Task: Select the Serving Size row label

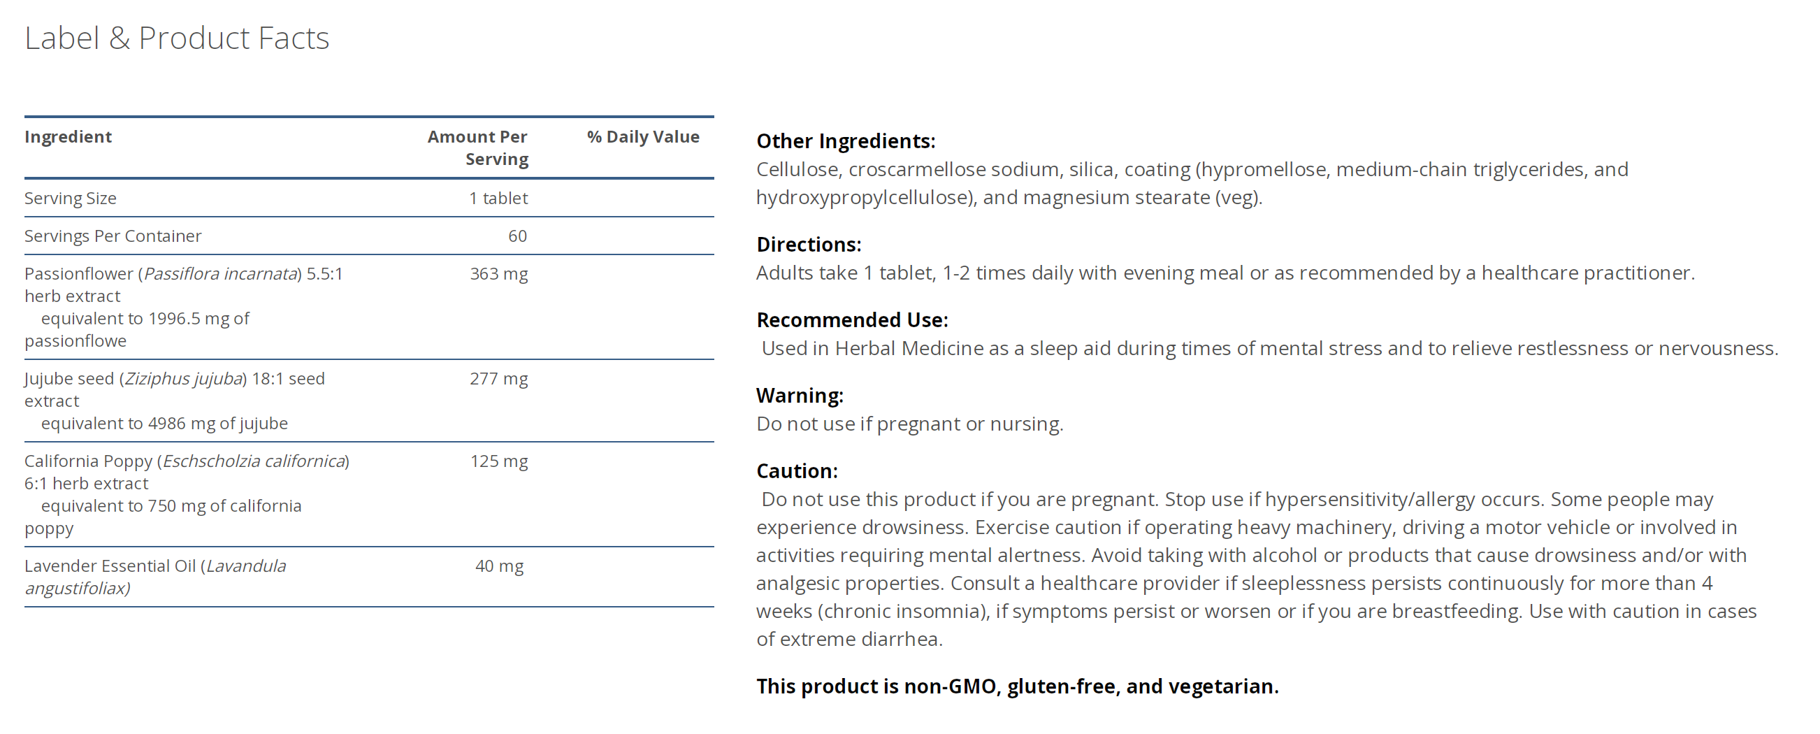Action: click(71, 199)
